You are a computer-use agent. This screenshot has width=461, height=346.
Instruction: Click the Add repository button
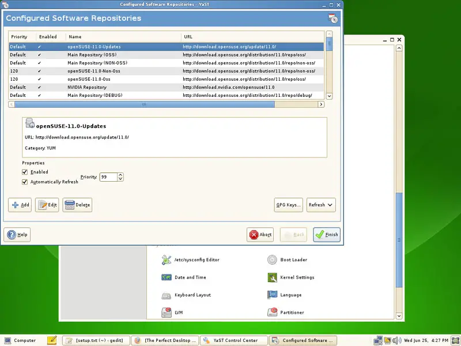(20, 205)
